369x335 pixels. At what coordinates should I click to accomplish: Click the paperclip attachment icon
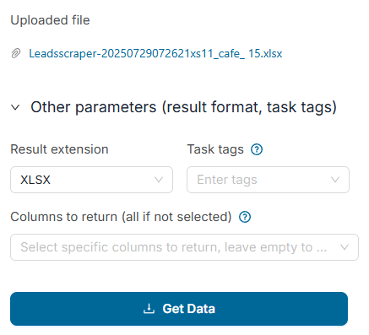16,53
